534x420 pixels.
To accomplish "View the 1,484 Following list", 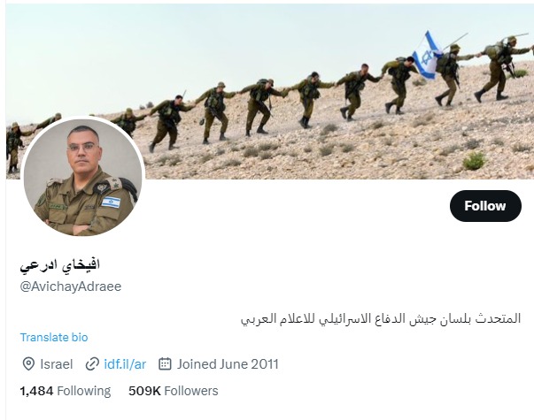I will click(66, 391).
